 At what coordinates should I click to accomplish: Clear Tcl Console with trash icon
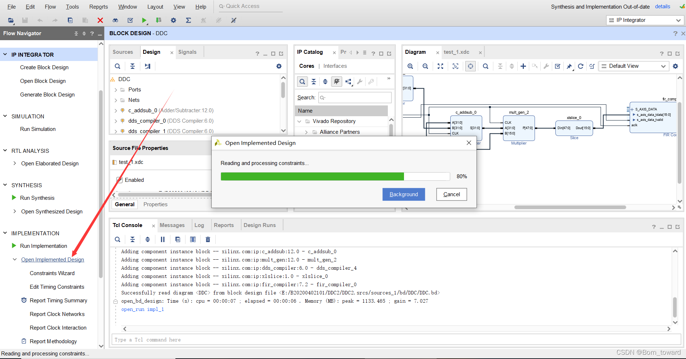[x=208, y=240]
